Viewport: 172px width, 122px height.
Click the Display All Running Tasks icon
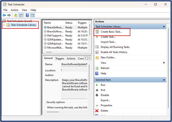[x=97, y=47]
